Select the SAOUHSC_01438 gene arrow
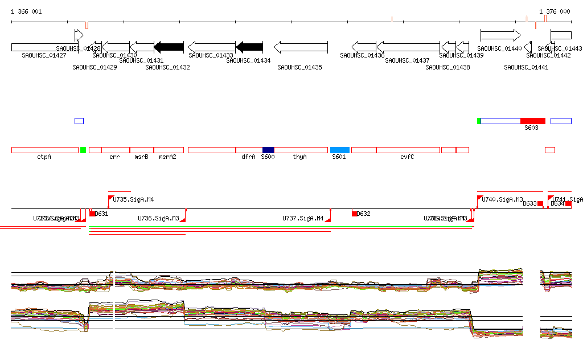 click(449, 47)
